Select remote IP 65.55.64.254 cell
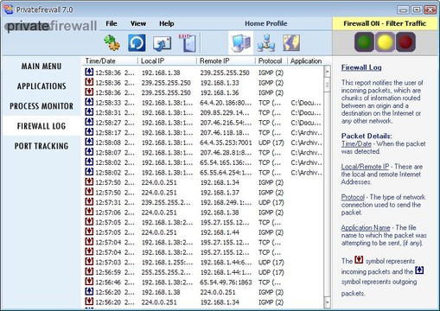 226,173
